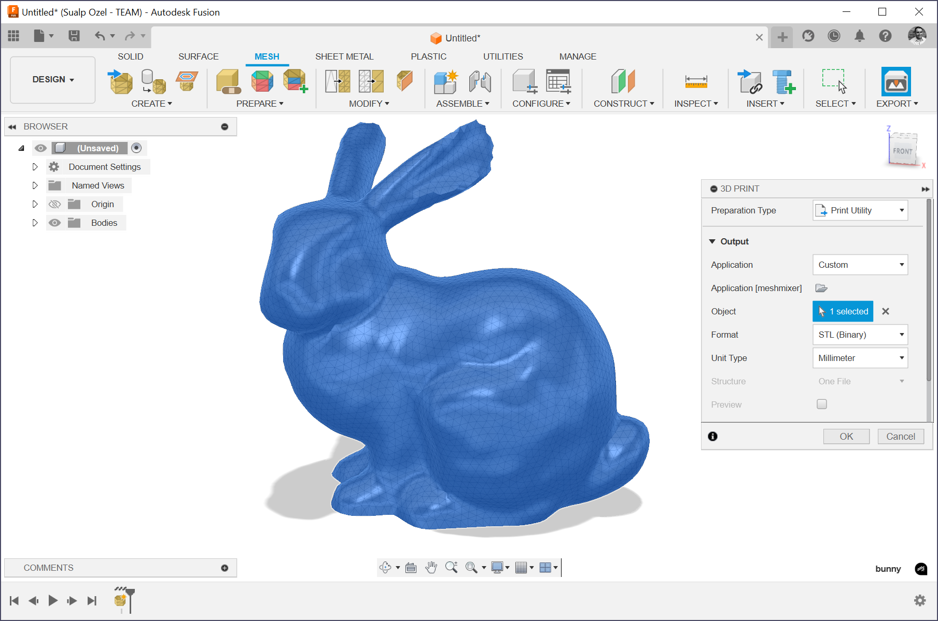Select the Pan hand tool

[431, 568]
